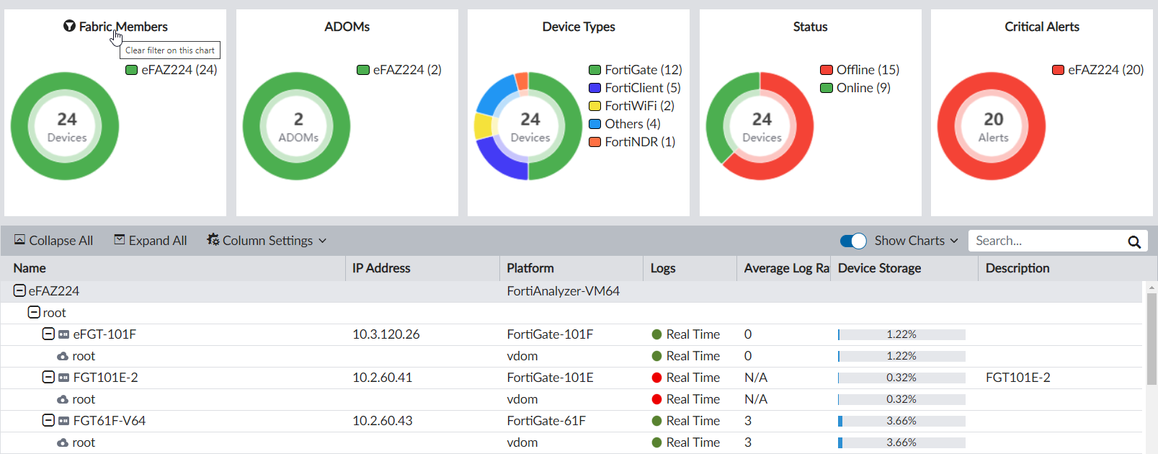The width and height of the screenshot is (1158, 454).
Task: Click the eFGT-101F storage bar 1.22%
Action: 901,334
